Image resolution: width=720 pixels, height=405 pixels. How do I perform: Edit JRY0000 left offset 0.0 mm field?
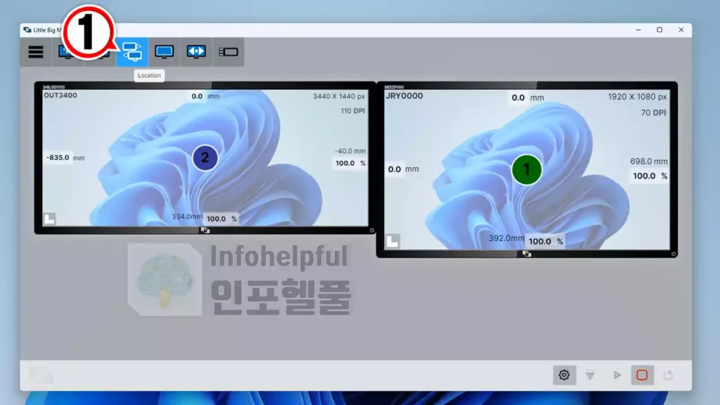pos(394,169)
